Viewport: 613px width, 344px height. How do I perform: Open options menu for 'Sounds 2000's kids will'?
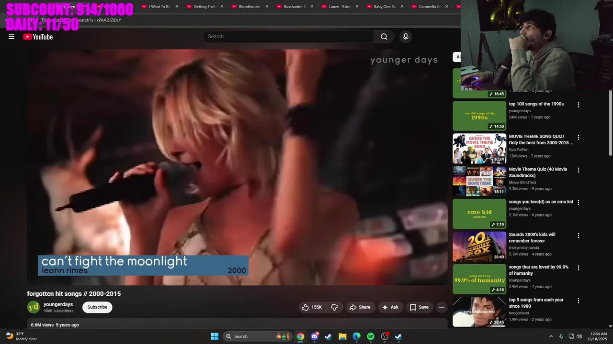tap(579, 236)
